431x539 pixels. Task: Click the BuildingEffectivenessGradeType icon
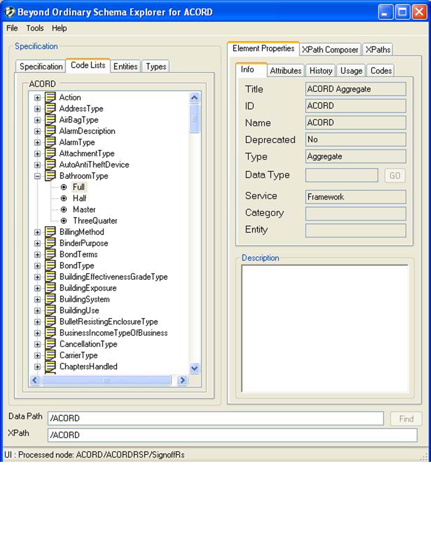[x=51, y=277]
